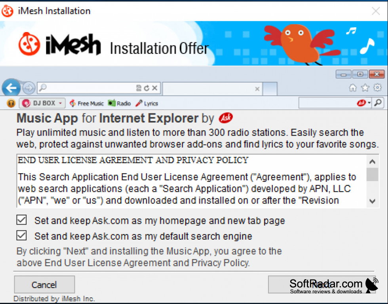Close the browser tab with its X
Screen dimensions: 388x304
point(257,89)
